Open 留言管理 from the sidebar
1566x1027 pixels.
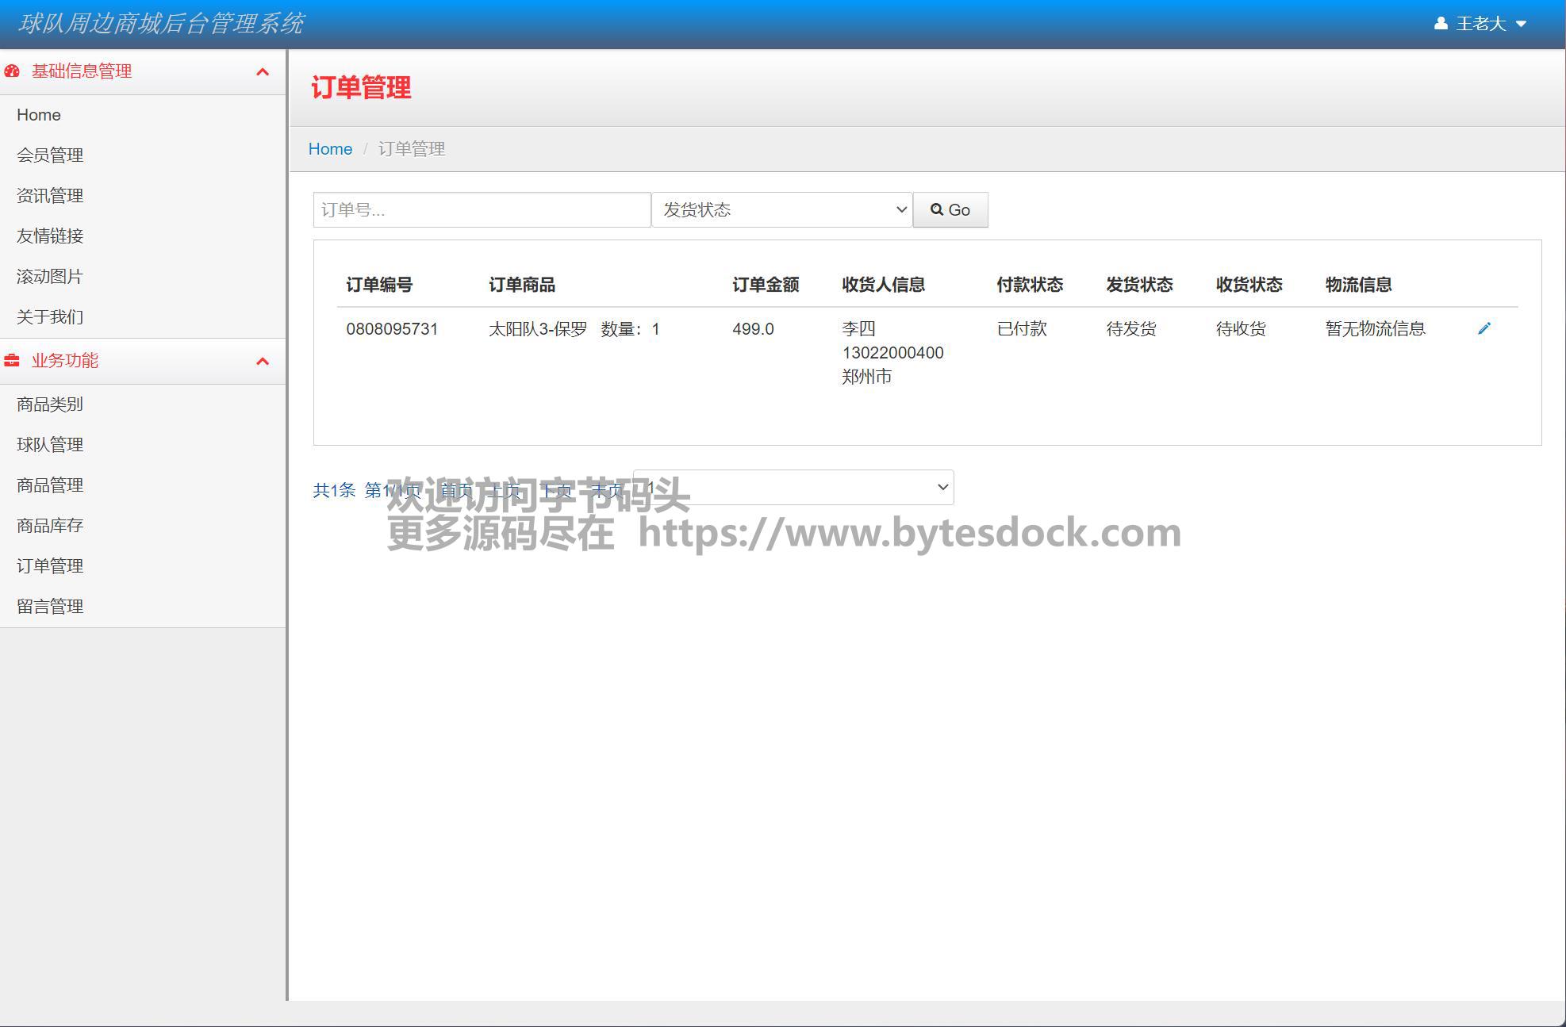click(x=50, y=607)
